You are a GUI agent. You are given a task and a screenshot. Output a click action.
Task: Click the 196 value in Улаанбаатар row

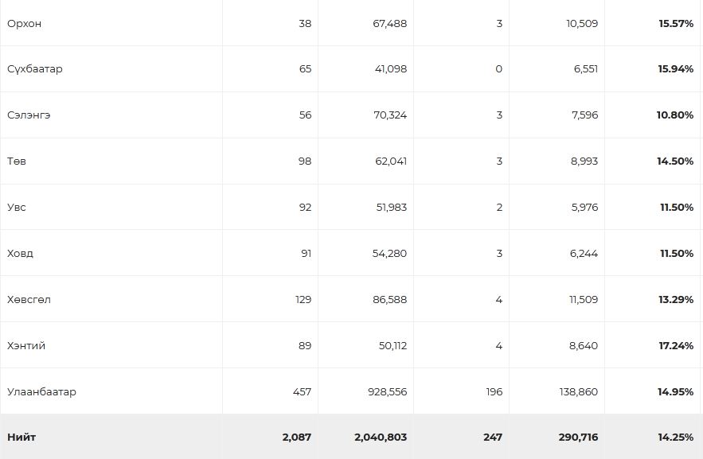click(494, 392)
